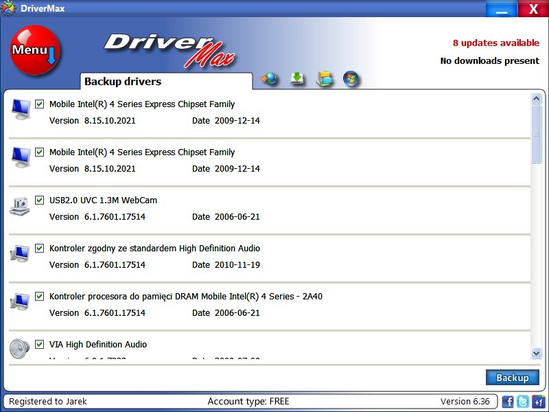Click the scroll up arrow

point(536,98)
